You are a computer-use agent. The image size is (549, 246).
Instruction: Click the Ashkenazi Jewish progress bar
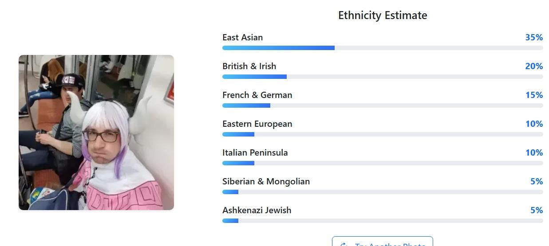pyautogui.click(x=383, y=221)
